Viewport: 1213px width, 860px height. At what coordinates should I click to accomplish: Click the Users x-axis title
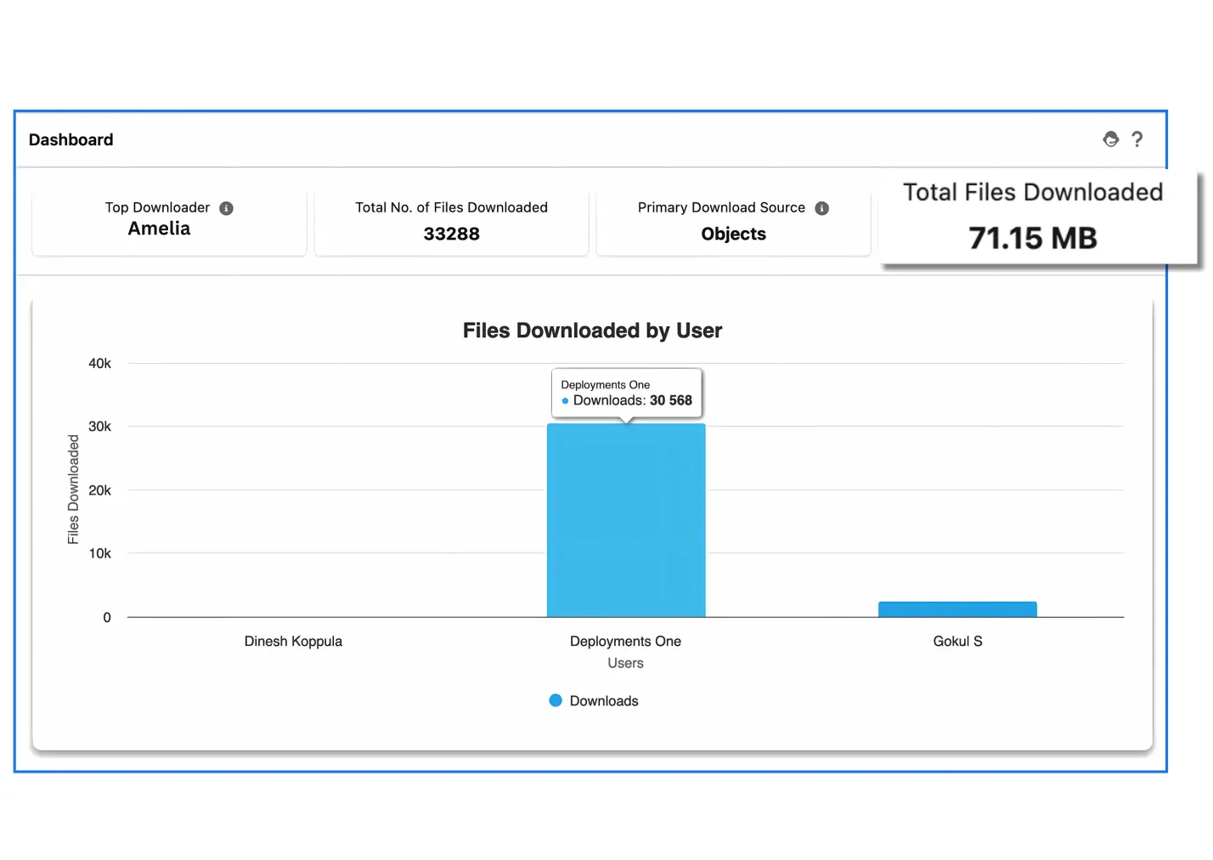coord(625,663)
